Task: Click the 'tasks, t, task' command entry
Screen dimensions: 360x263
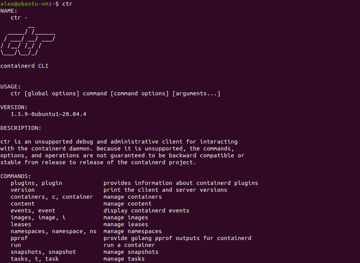Action: pyautogui.click(x=35, y=259)
